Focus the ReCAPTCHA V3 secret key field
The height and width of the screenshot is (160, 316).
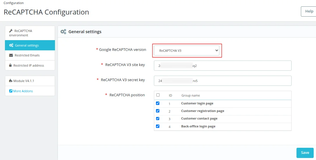[x=223, y=81]
